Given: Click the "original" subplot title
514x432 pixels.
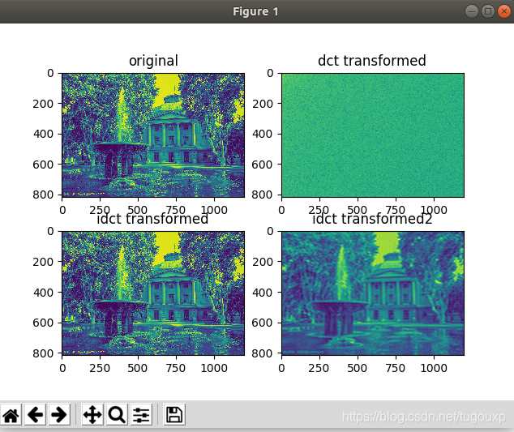Looking at the screenshot, I should (153, 61).
